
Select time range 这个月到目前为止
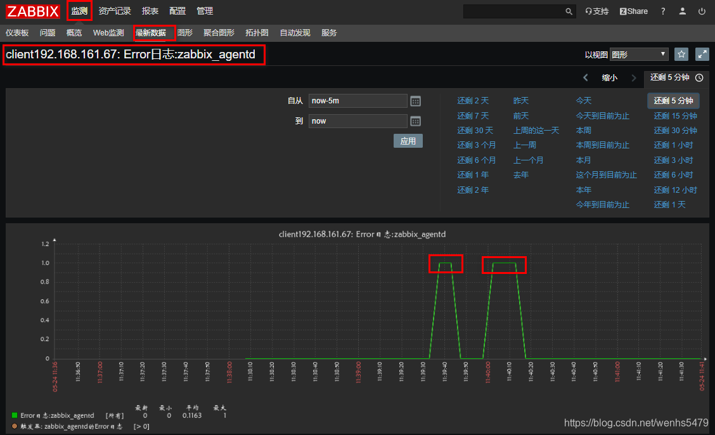point(606,174)
